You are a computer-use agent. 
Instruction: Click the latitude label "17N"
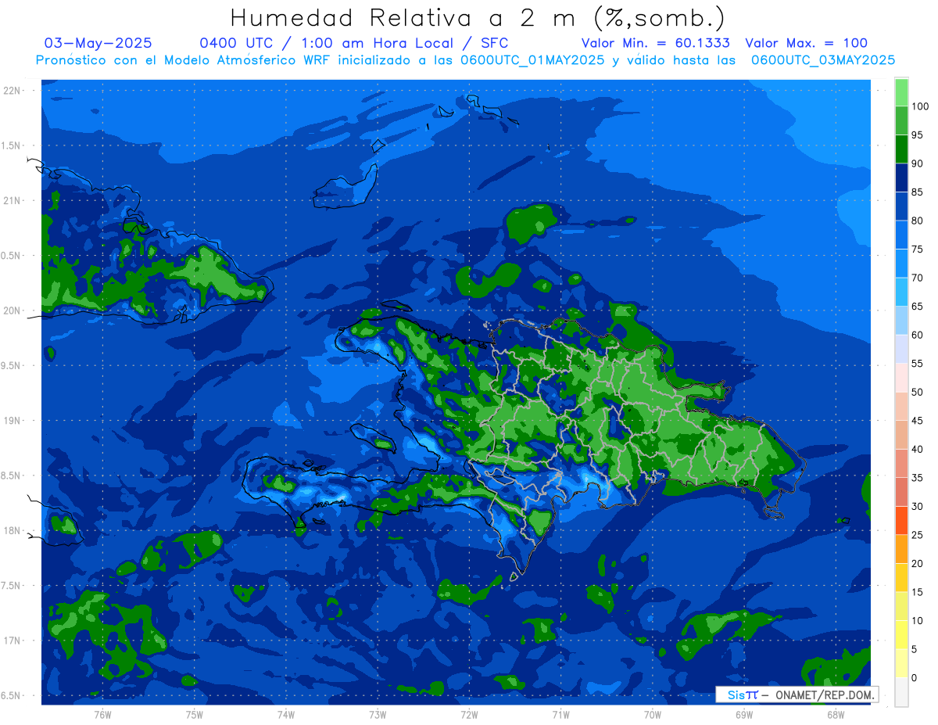tap(12, 641)
